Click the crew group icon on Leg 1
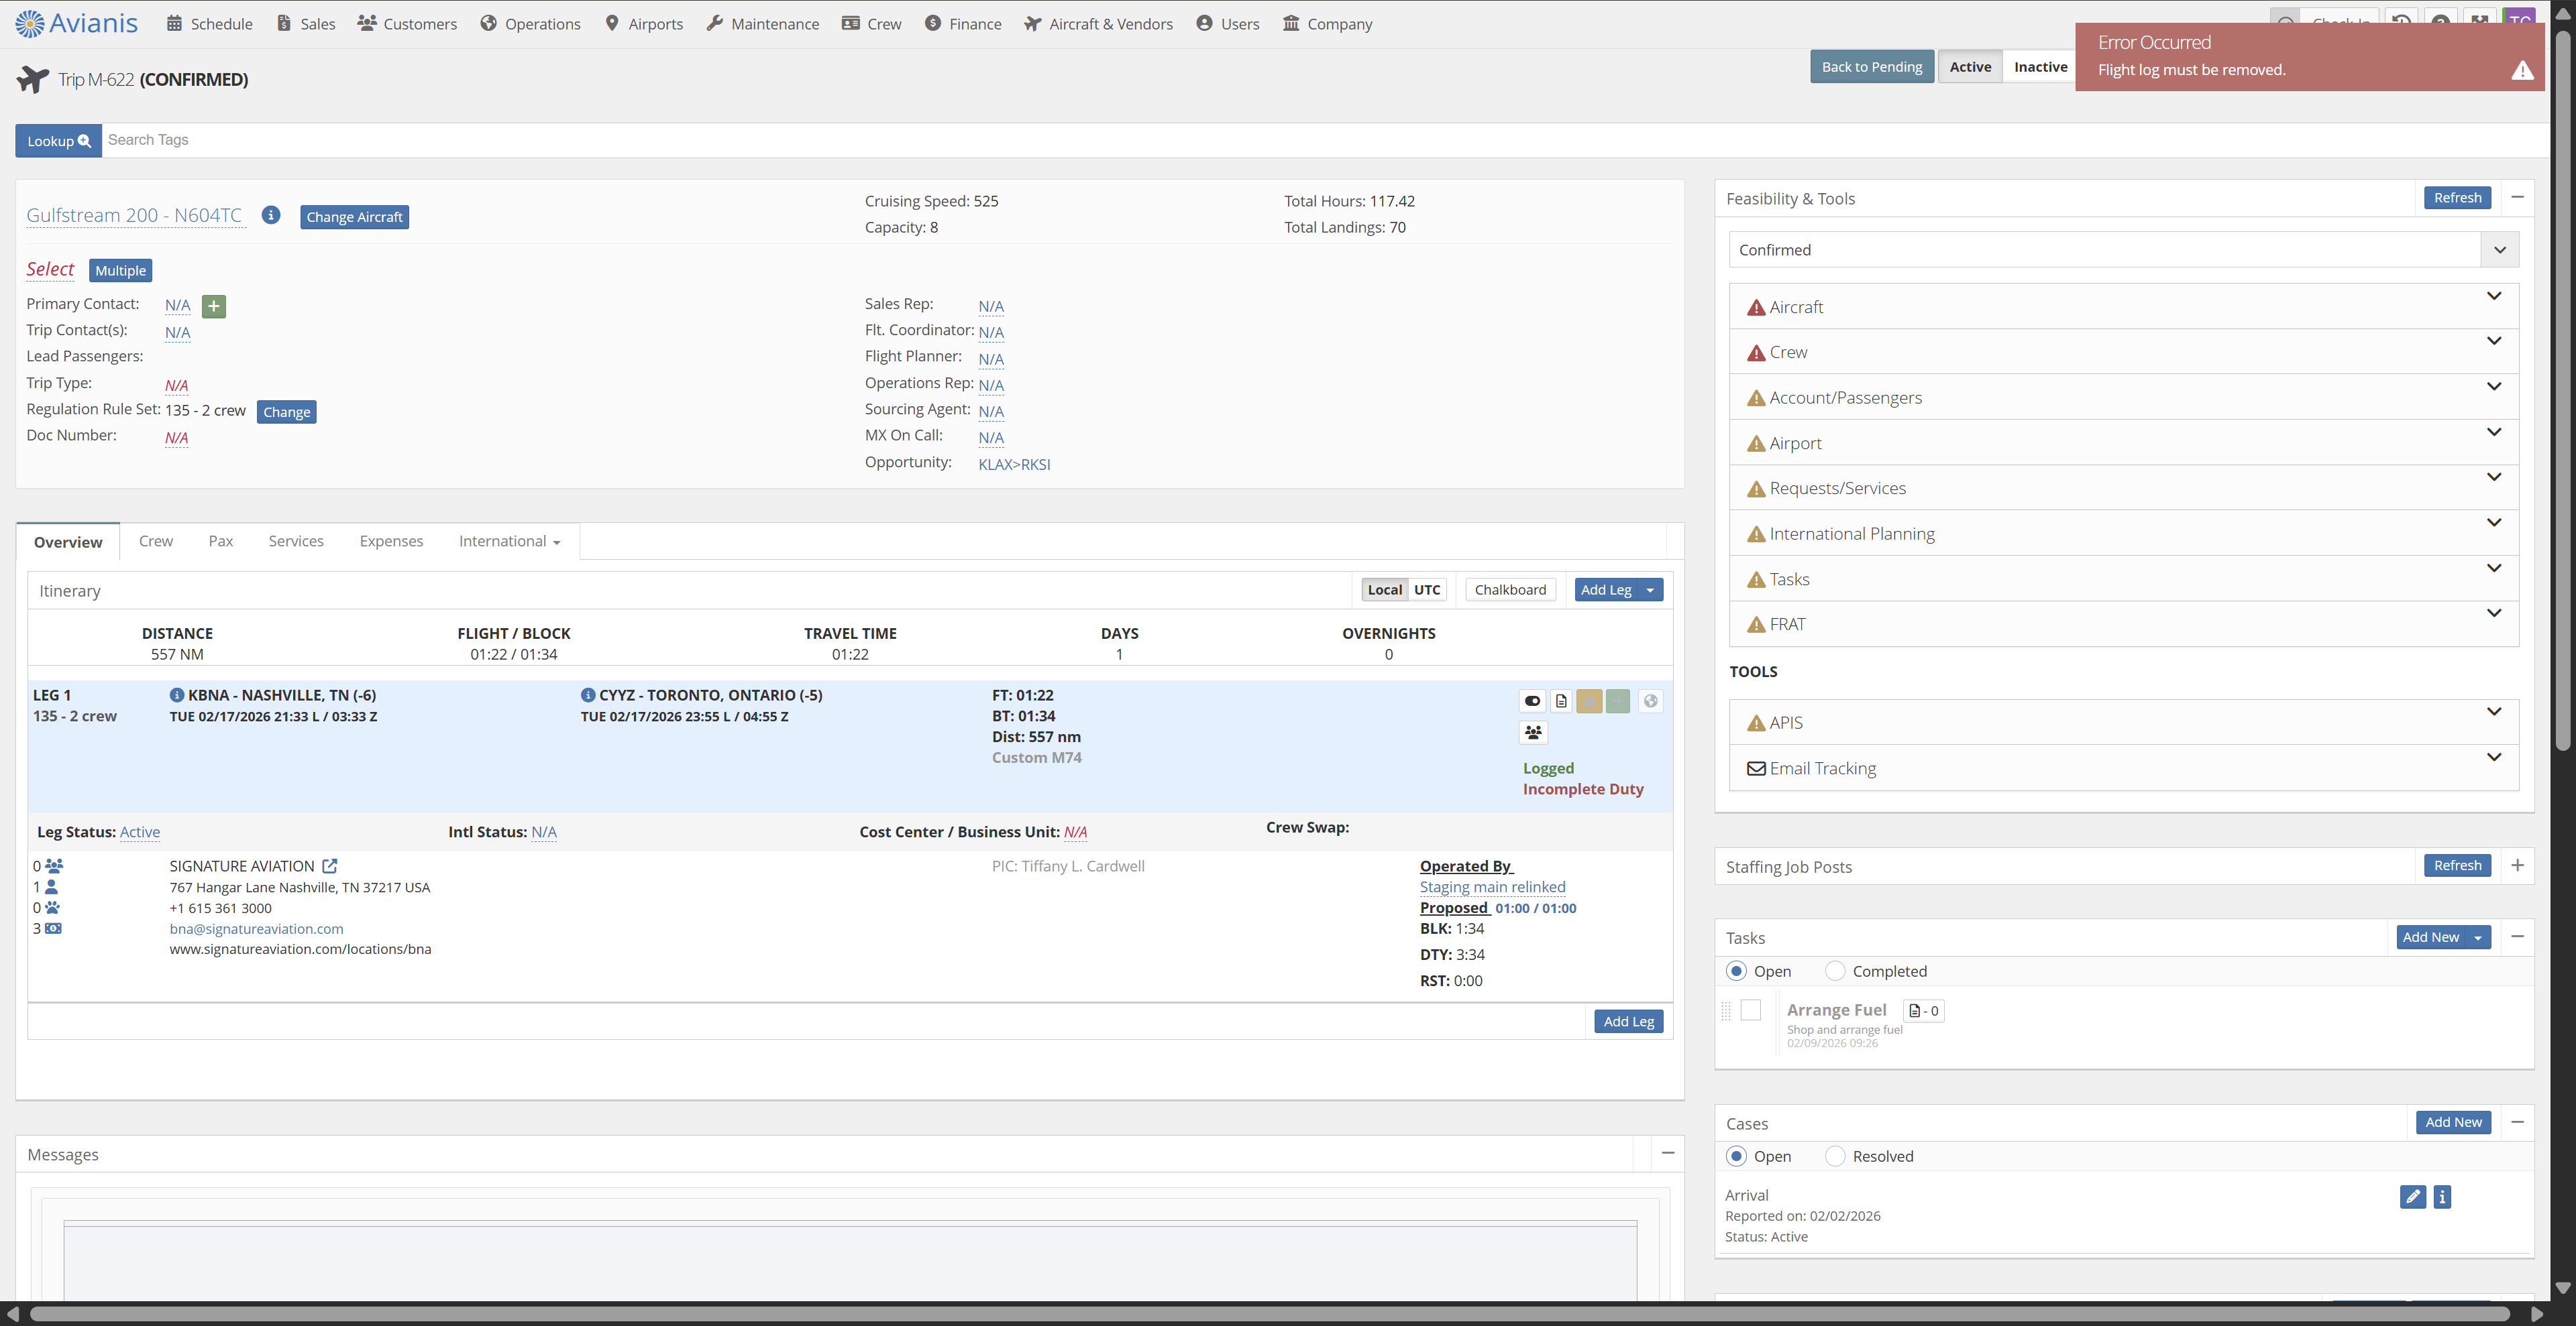This screenshot has height=1326, width=2576. [x=1532, y=733]
